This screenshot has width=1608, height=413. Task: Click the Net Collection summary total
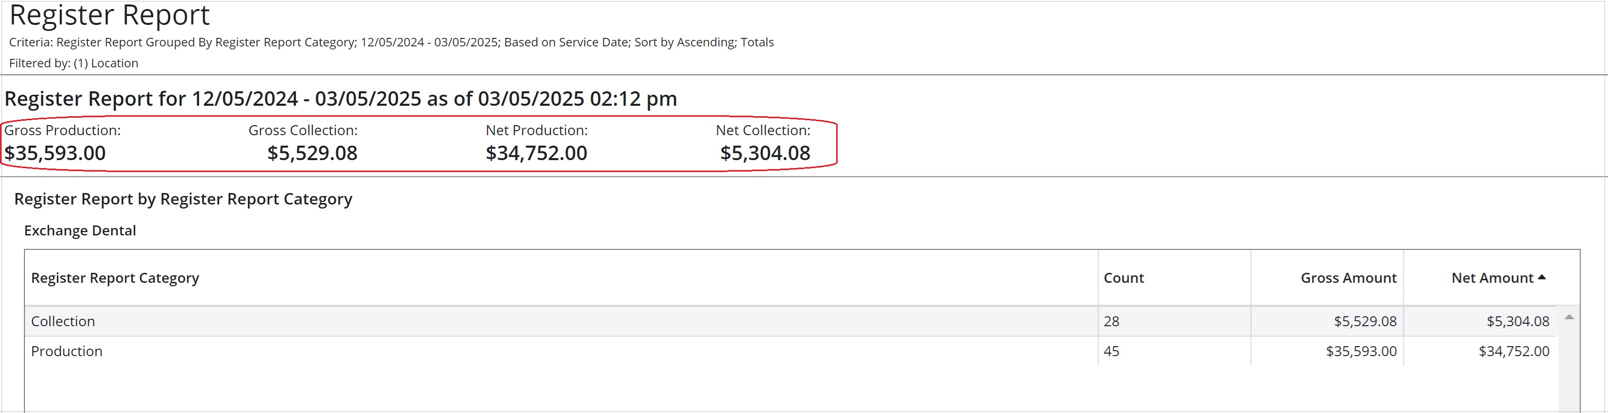point(765,153)
